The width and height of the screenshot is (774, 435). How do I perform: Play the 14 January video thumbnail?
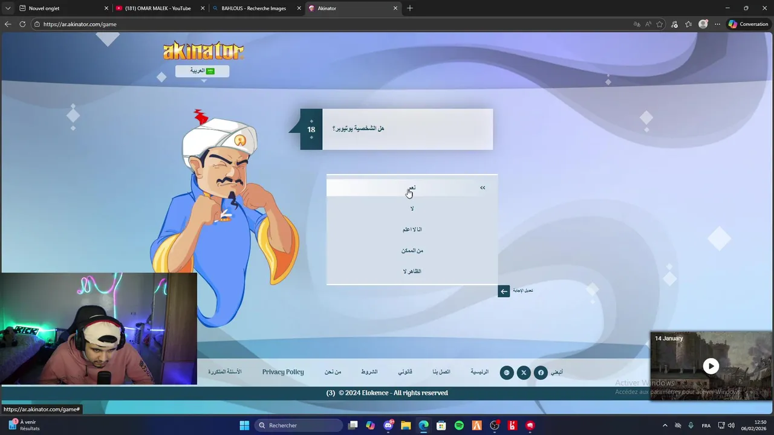click(711, 366)
